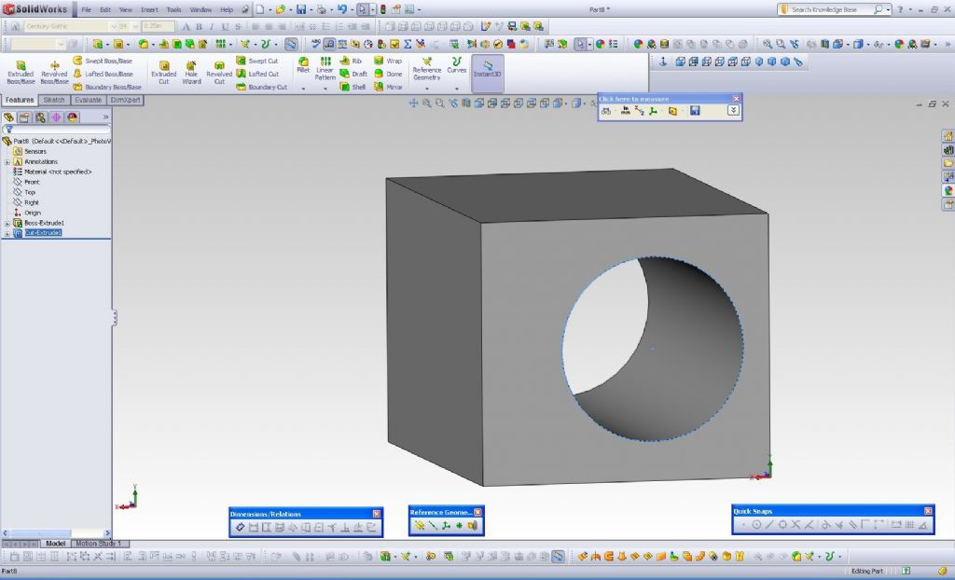Open the View menu
This screenshot has width=955, height=580.
[x=126, y=9]
